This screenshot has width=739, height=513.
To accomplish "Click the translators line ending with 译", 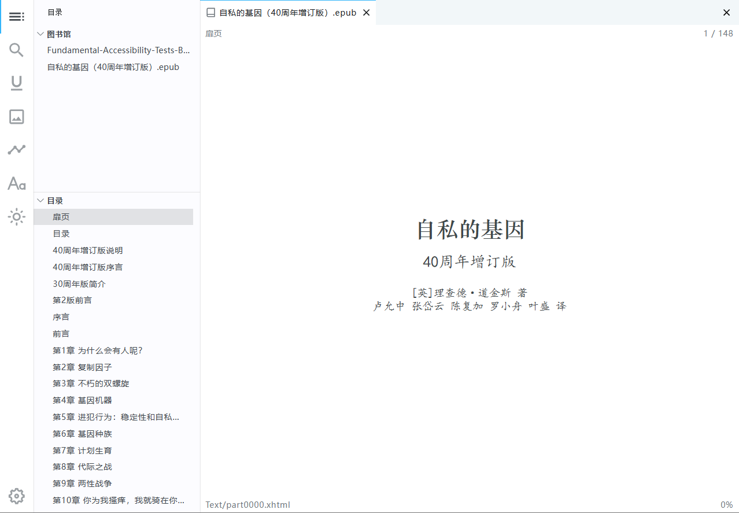I will [470, 307].
